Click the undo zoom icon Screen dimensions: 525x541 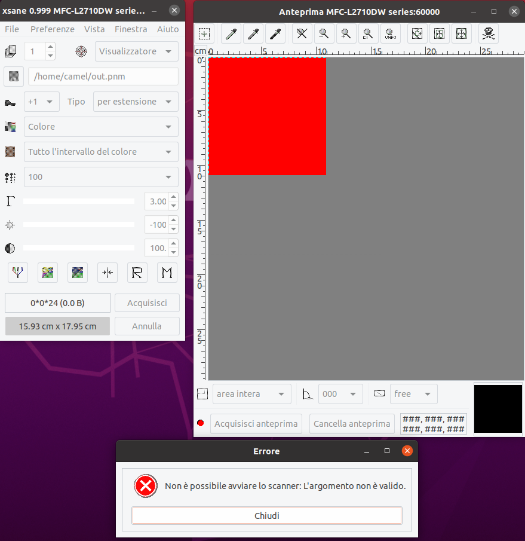[x=390, y=33]
